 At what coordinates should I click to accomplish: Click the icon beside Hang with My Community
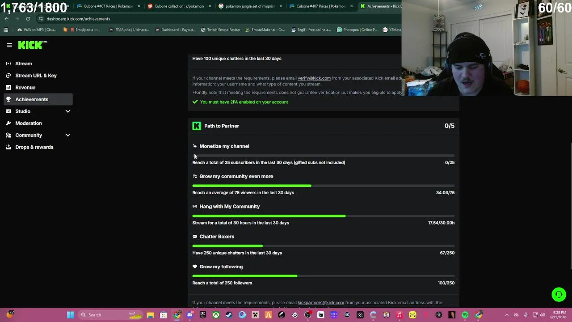[195, 207]
